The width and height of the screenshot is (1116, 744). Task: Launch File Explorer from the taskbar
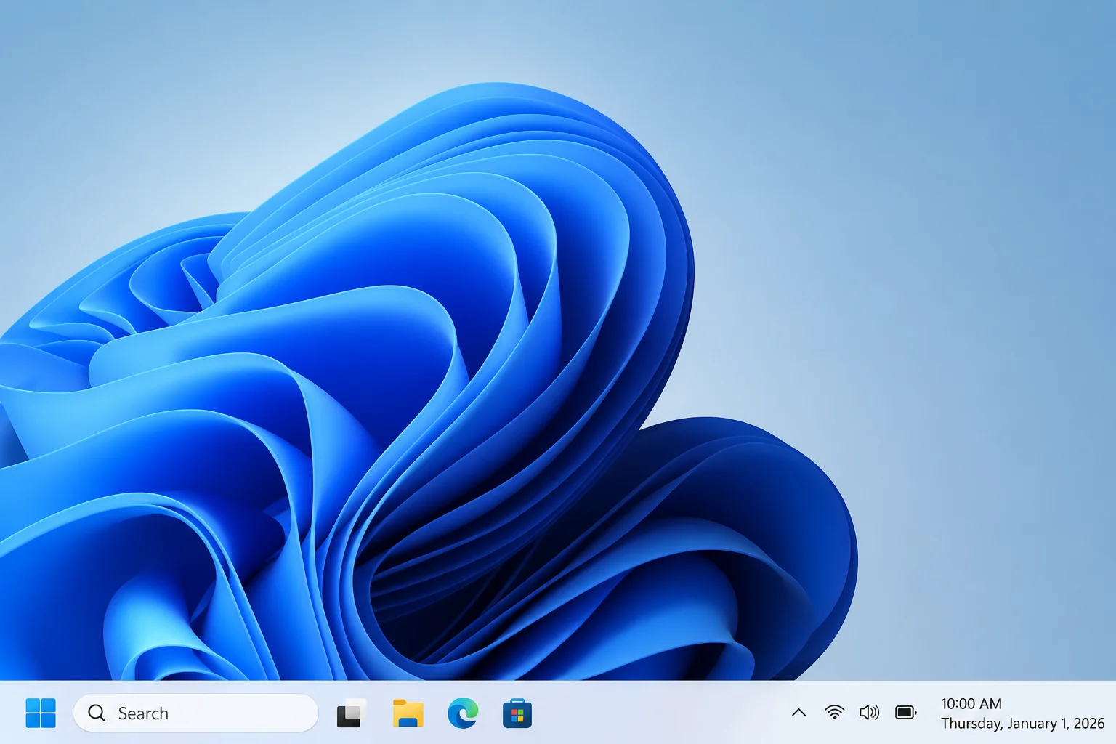[408, 713]
